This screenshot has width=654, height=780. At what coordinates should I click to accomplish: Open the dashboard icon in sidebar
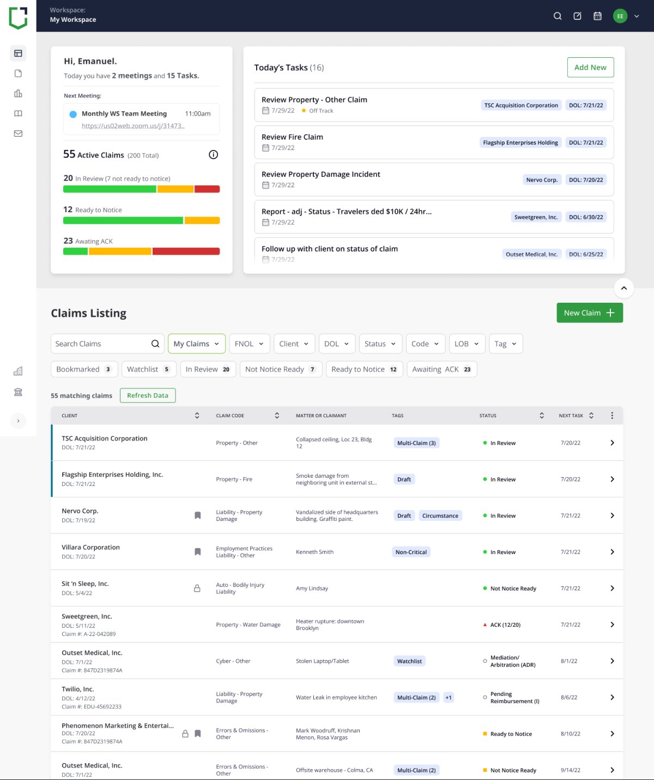point(18,53)
